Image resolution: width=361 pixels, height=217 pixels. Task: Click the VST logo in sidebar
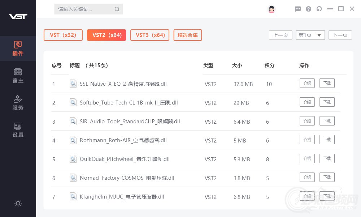point(18,16)
